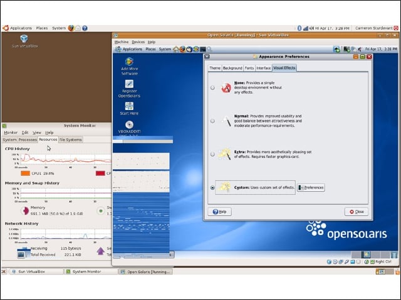Screen dimensions: 401x300
Task: Click the volume icon in the Ubuntu panel
Action: [311, 28]
